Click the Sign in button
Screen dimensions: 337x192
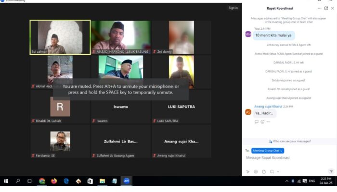(x=233, y=8)
